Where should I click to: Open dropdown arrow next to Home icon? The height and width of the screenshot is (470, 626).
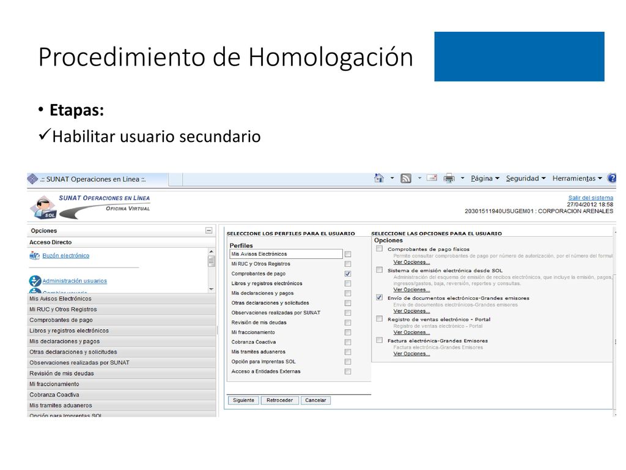(392, 178)
